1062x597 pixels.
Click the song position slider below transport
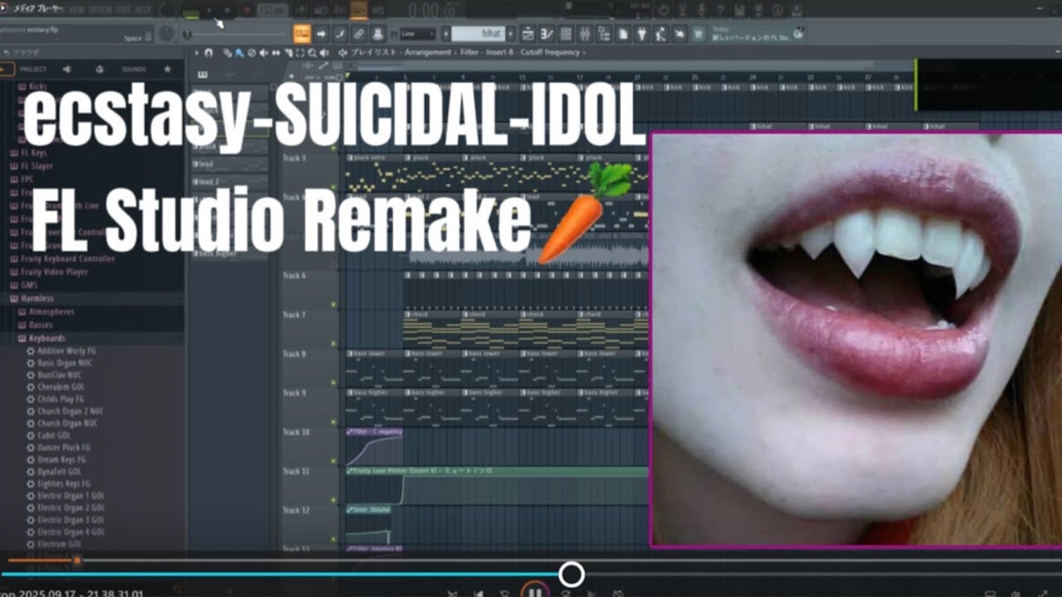235,34
